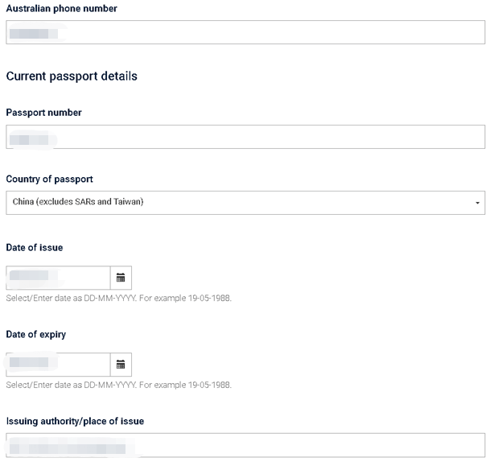Focus the Australian phone number field
The height and width of the screenshot is (466, 502).
point(245,32)
